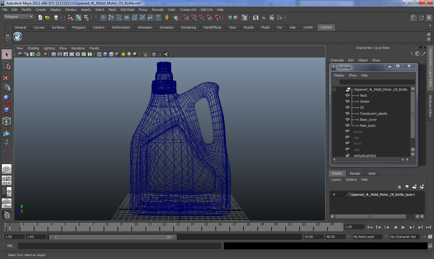434x259 pixels.
Task: Activate the Lasso Select tool
Action: [7, 66]
